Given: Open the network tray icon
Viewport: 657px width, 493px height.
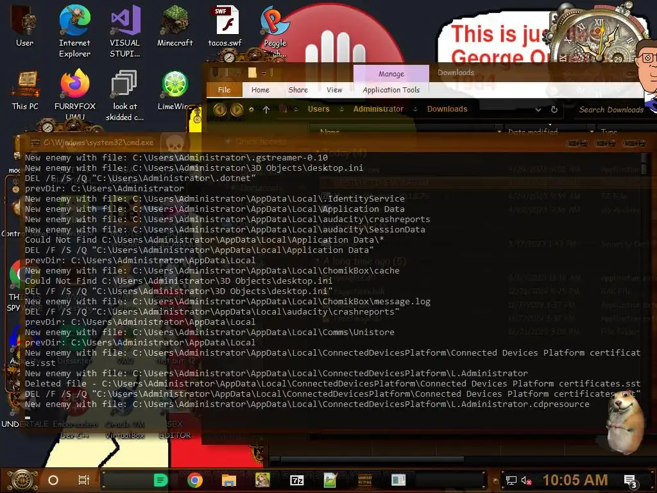Looking at the screenshot, I should [511, 480].
